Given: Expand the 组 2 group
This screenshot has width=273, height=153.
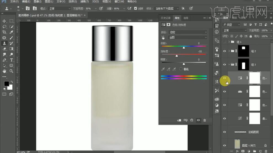Looking at the screenshot, I should click(x=229, y=51).
